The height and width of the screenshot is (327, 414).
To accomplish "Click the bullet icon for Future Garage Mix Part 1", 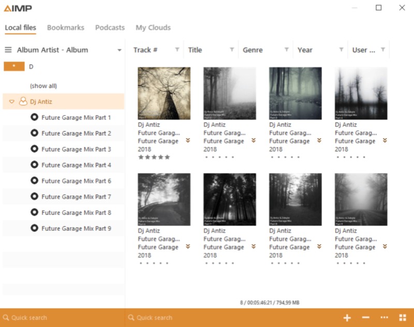I will point(35,117).
